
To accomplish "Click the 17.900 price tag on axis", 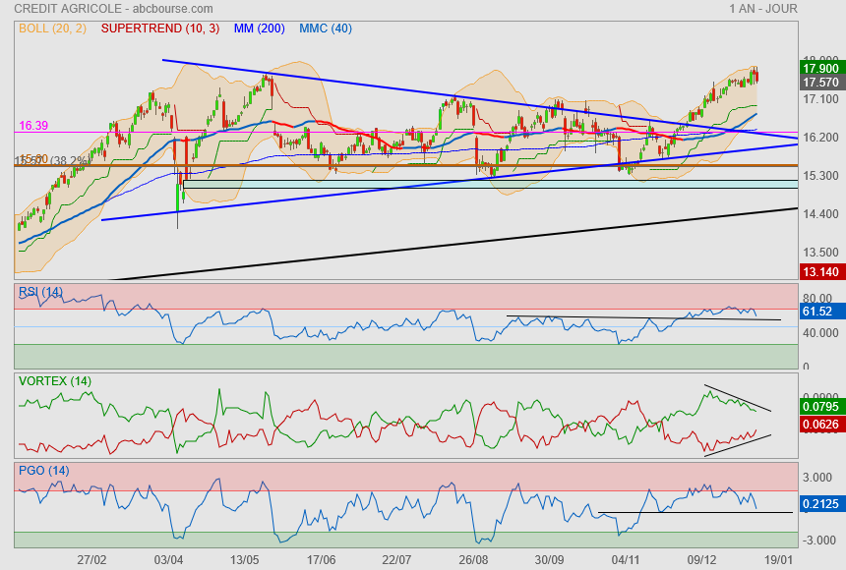I will click(x=820, y=69).
